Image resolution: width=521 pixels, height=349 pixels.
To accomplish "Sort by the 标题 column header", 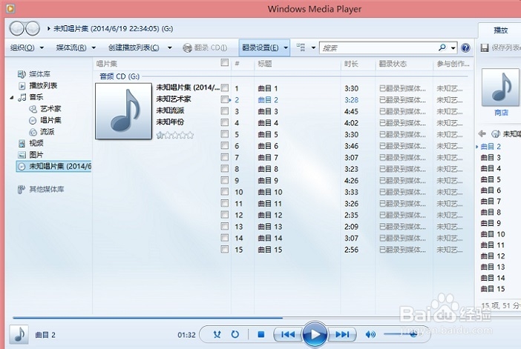I will [265, 64].
